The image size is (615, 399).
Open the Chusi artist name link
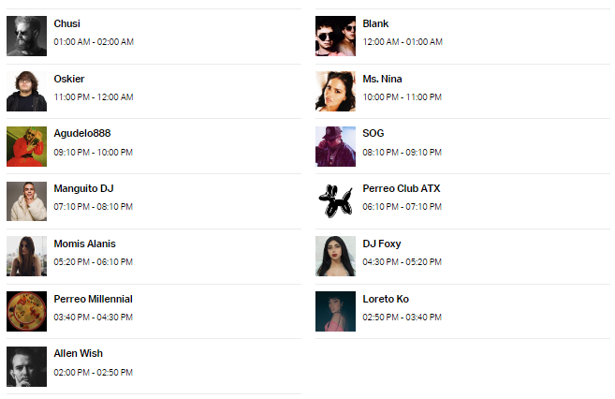coord(67,23)
